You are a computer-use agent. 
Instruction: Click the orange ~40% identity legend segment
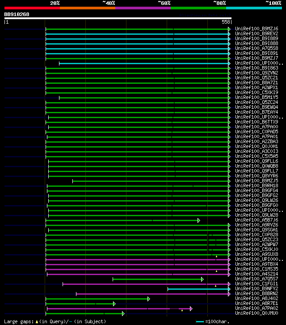[x=88, y=8]
